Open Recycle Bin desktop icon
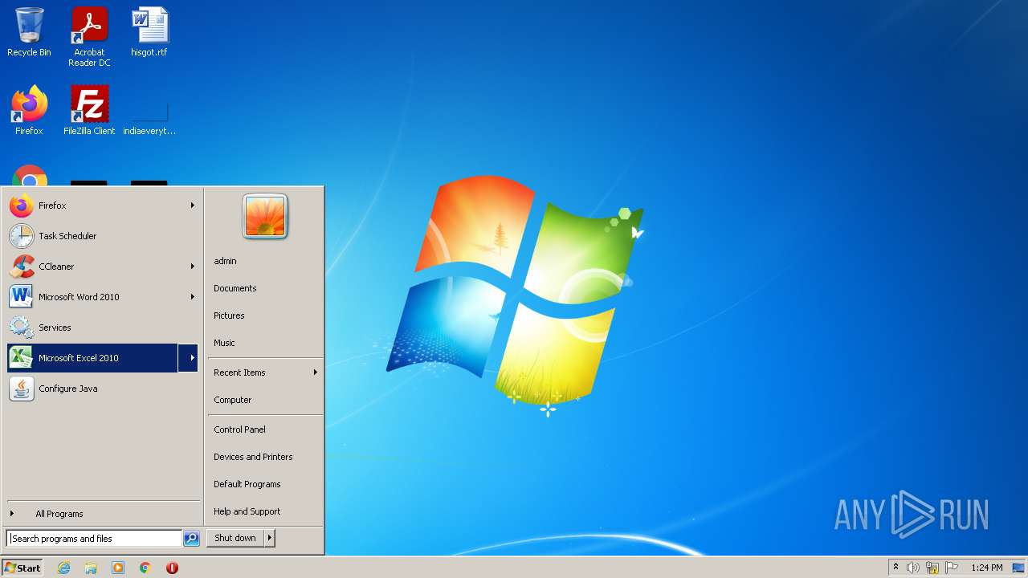Viewport: 1028px width, 578px height. click(x=29, y=32)
